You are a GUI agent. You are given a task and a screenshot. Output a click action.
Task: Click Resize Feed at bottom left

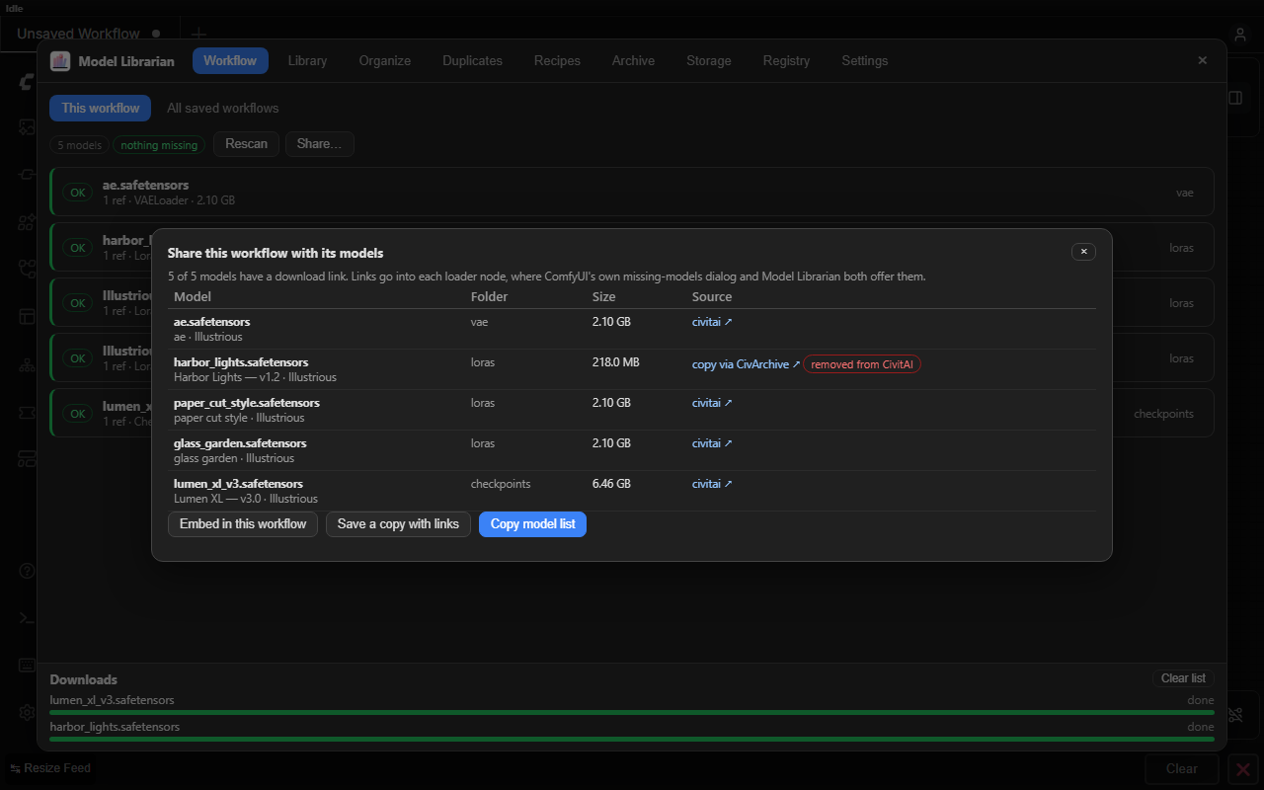pyautogui.click(x=50, y=768)
